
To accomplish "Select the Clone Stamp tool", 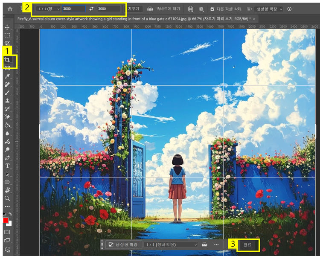I will click(x=7, y=101).
